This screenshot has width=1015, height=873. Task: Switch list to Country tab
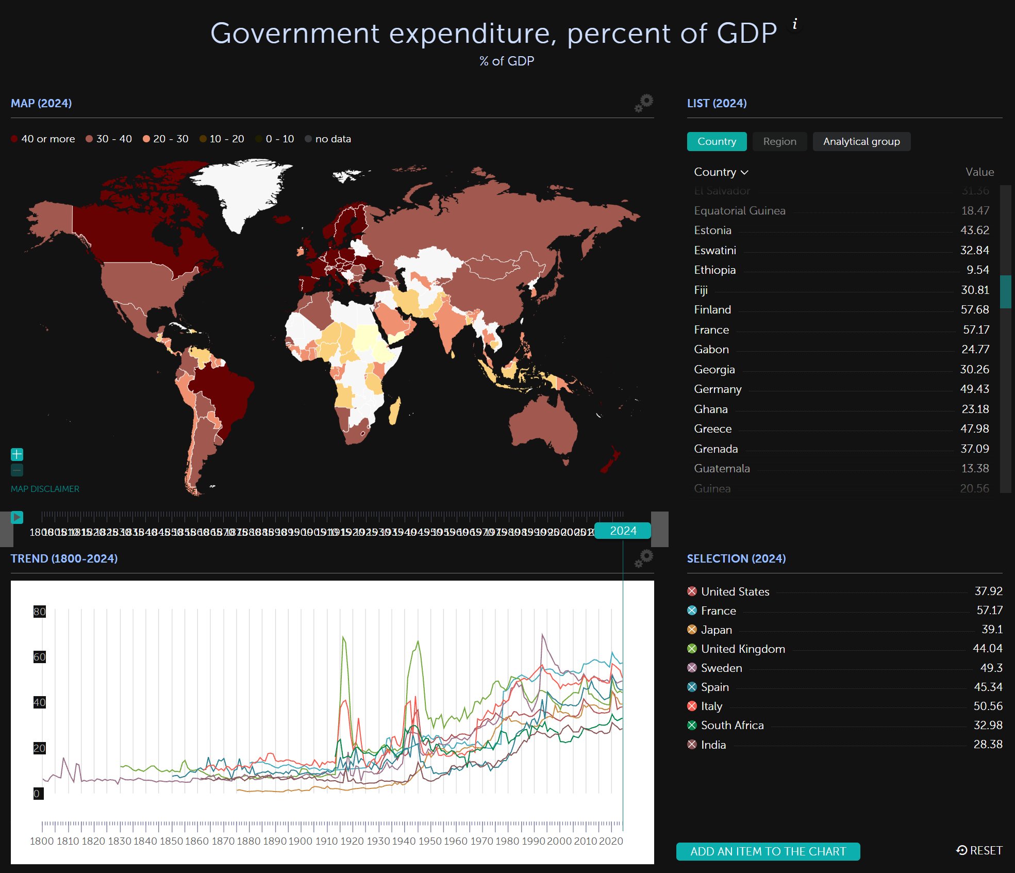717,141
